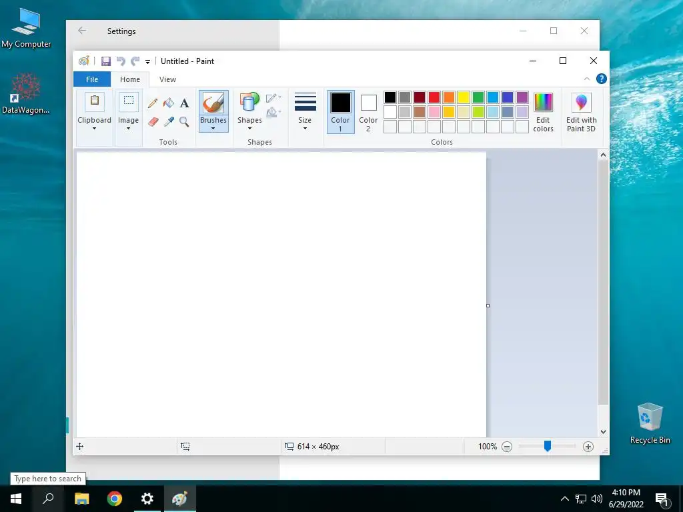Screen dimensions: 683x512
Task: Show hidden system tray icons
Action: 564,499
